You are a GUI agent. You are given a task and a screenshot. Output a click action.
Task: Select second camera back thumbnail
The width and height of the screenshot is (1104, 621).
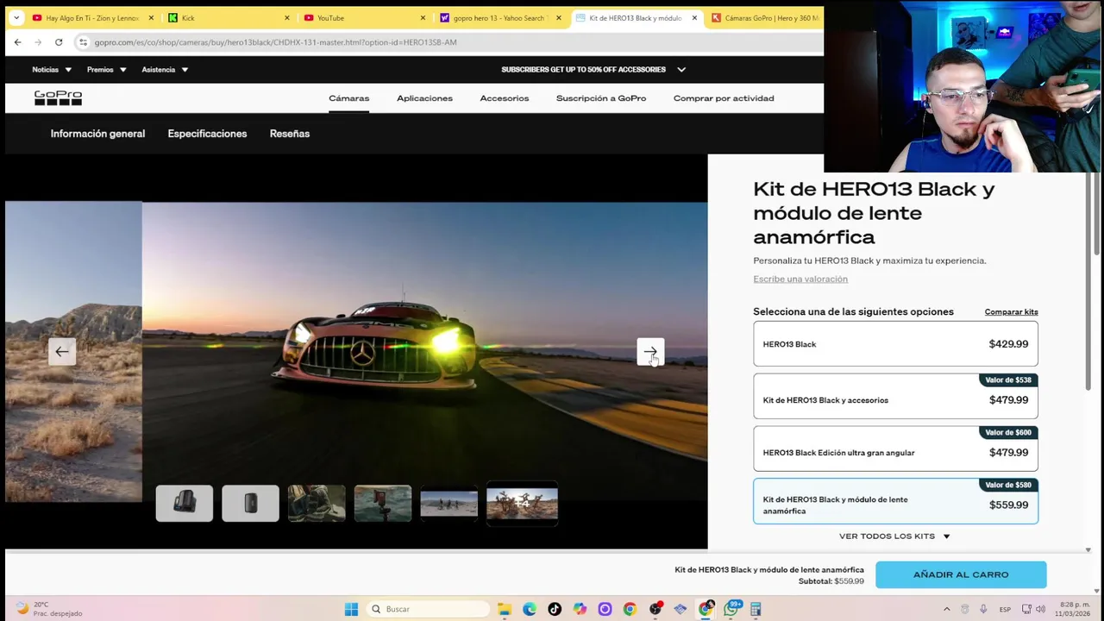[x=250, y=504]
